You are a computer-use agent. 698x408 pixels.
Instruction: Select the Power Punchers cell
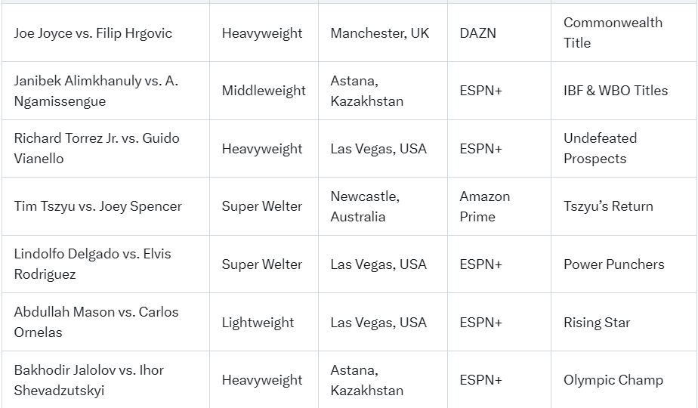coord(614,264)
